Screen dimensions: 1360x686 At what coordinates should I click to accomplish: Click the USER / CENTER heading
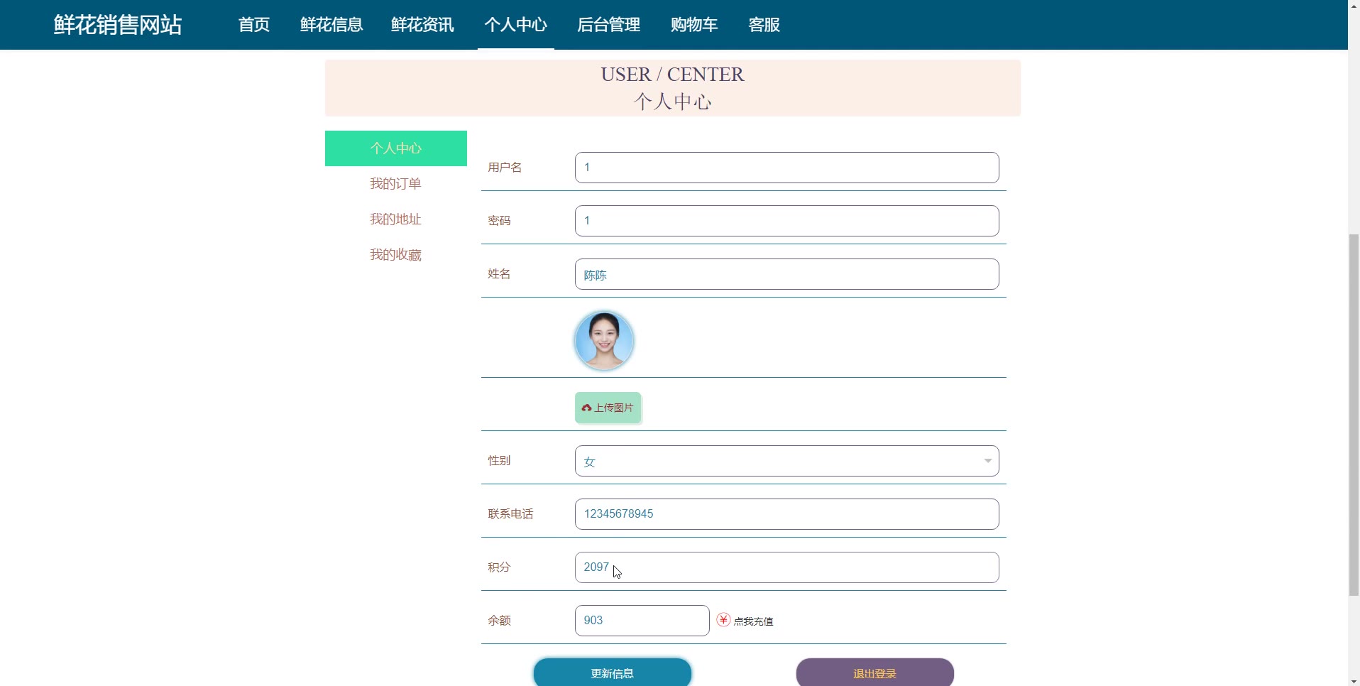(672, 75)
